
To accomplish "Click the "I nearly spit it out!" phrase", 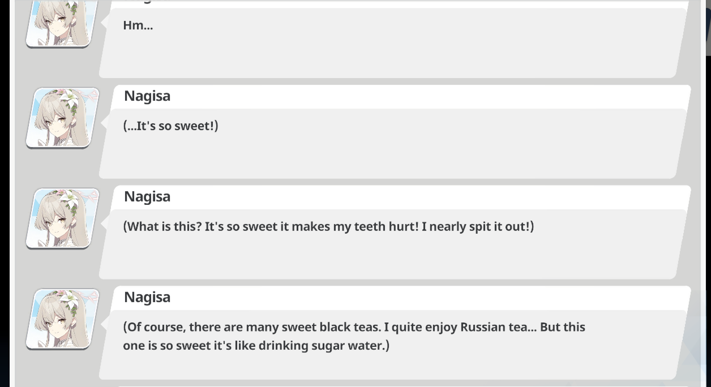I will coord(478,227).
